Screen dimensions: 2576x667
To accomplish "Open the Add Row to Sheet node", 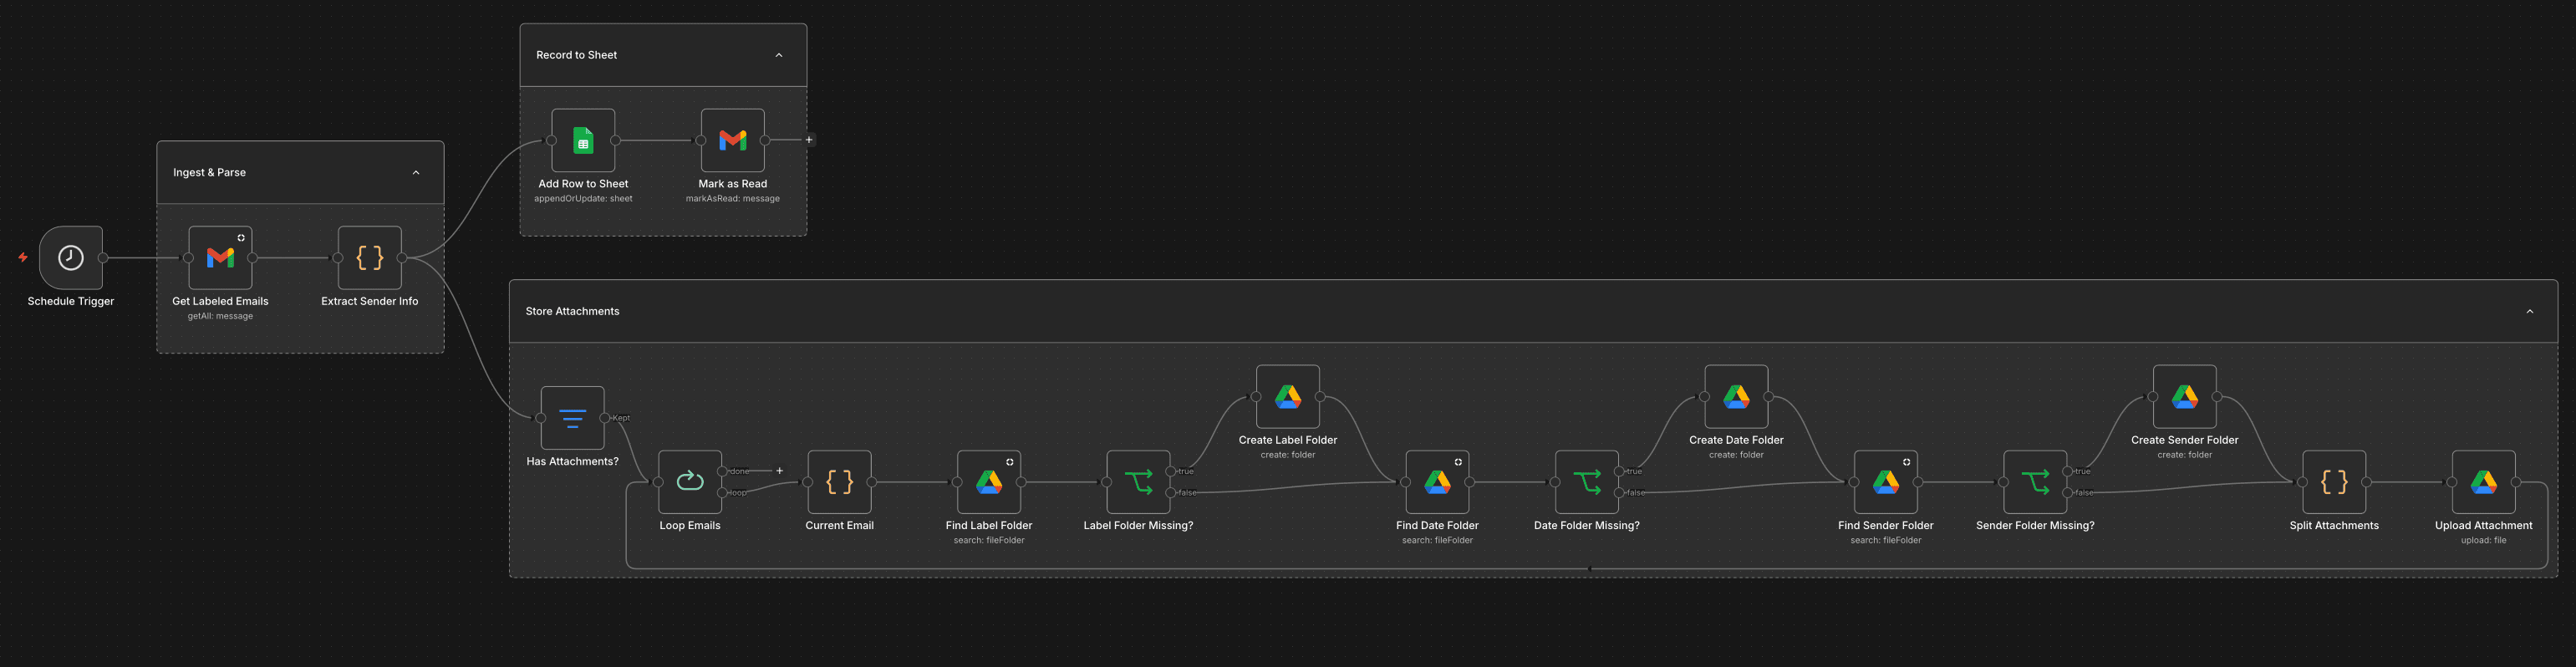I will point(583,141).
